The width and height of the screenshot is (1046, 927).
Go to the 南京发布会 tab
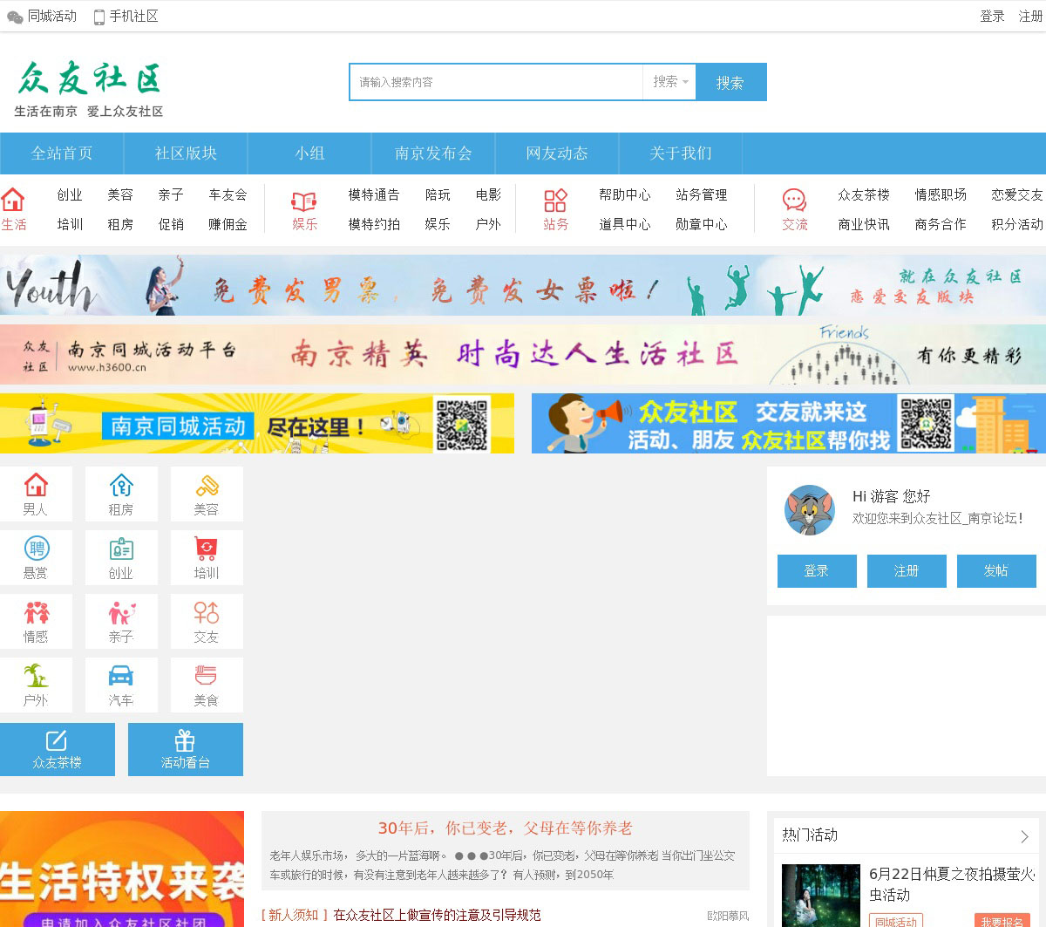pyautogui.click(x=433, y=153)
